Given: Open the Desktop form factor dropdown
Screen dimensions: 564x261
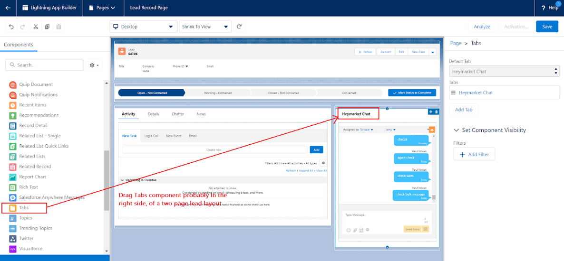Looking at the screenshot, I should click(143, 27).
